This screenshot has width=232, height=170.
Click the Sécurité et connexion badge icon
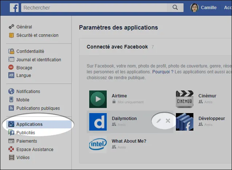11,35
